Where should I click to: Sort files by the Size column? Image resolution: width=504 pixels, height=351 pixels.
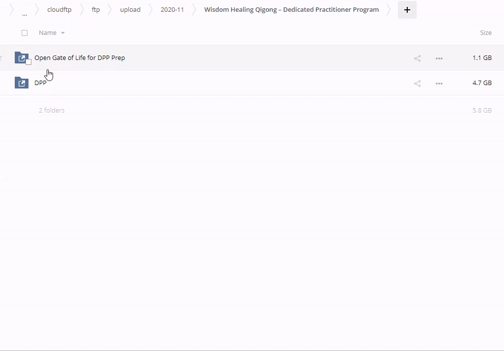(x=485, y=32)
